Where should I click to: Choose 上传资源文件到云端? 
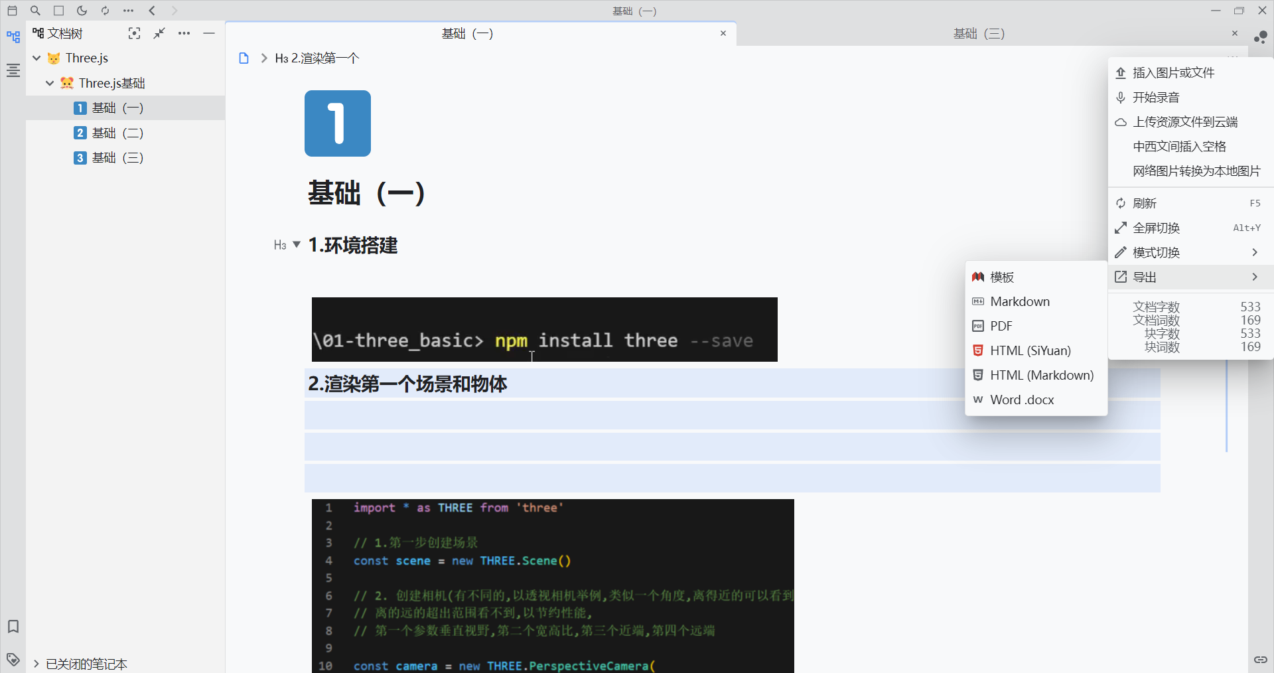pyautogui.click(x=1191, y=122)
